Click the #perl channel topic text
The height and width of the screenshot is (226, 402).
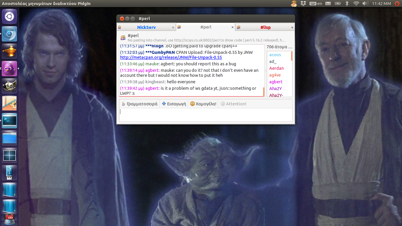207,40
